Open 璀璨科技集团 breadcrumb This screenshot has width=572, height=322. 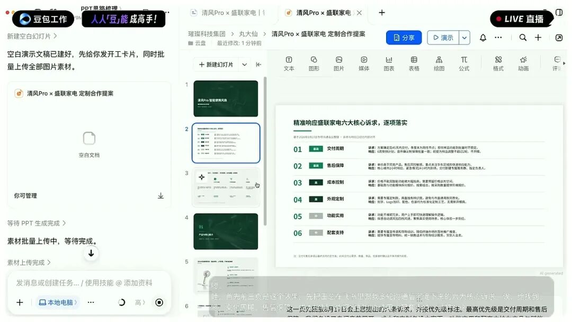click(x=207, y=34)
